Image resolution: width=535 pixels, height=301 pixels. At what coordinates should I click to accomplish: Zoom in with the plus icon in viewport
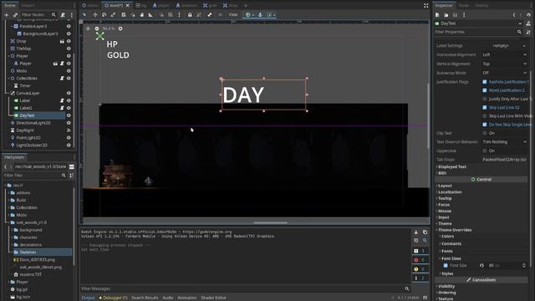(120, 28)
